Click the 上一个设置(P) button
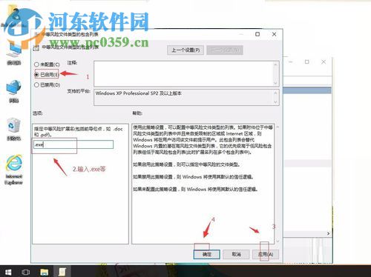 [185, 50]
